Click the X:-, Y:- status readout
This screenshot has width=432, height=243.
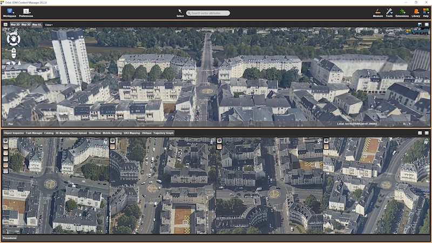(x=408, y=124)
